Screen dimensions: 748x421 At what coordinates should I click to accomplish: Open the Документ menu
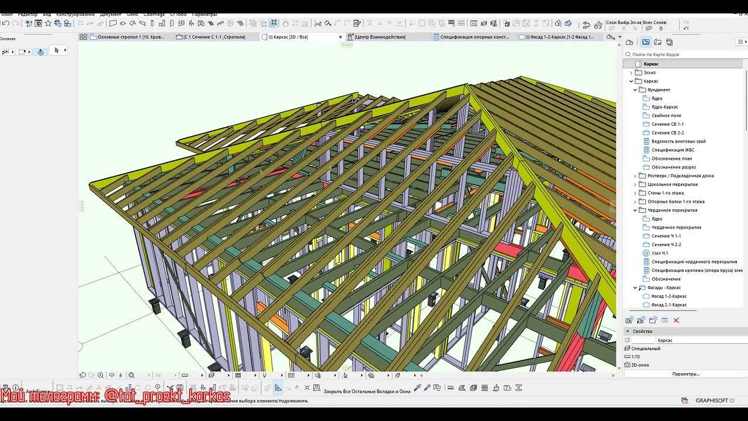[x=110, y=14]
